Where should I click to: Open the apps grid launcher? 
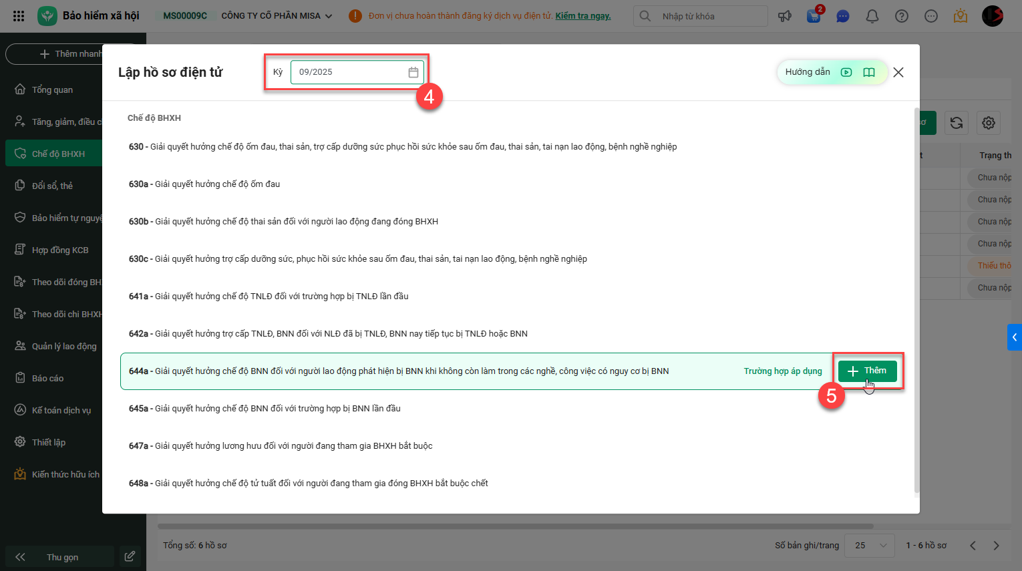19,16
